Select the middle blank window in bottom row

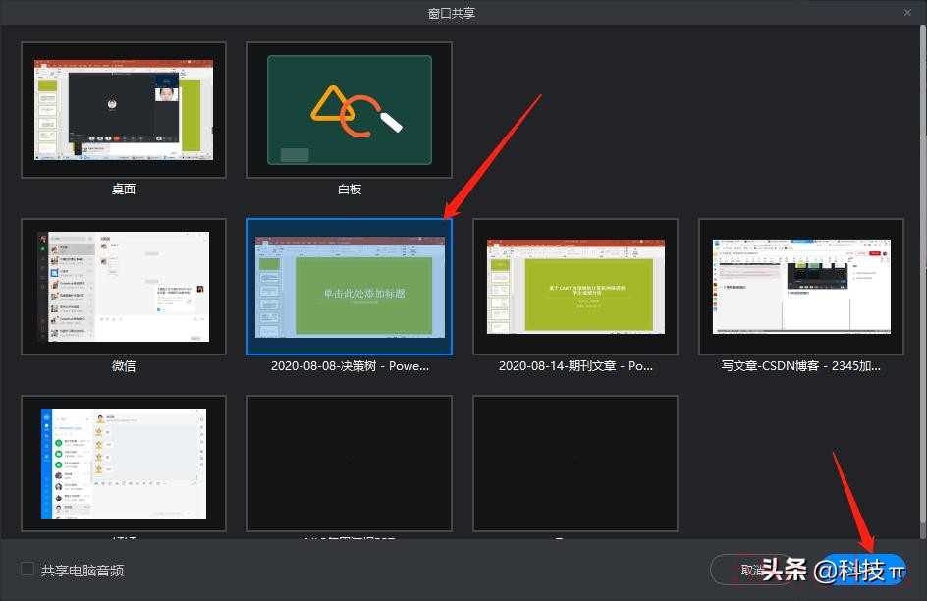pyautogui.click(x=350, y=463)
